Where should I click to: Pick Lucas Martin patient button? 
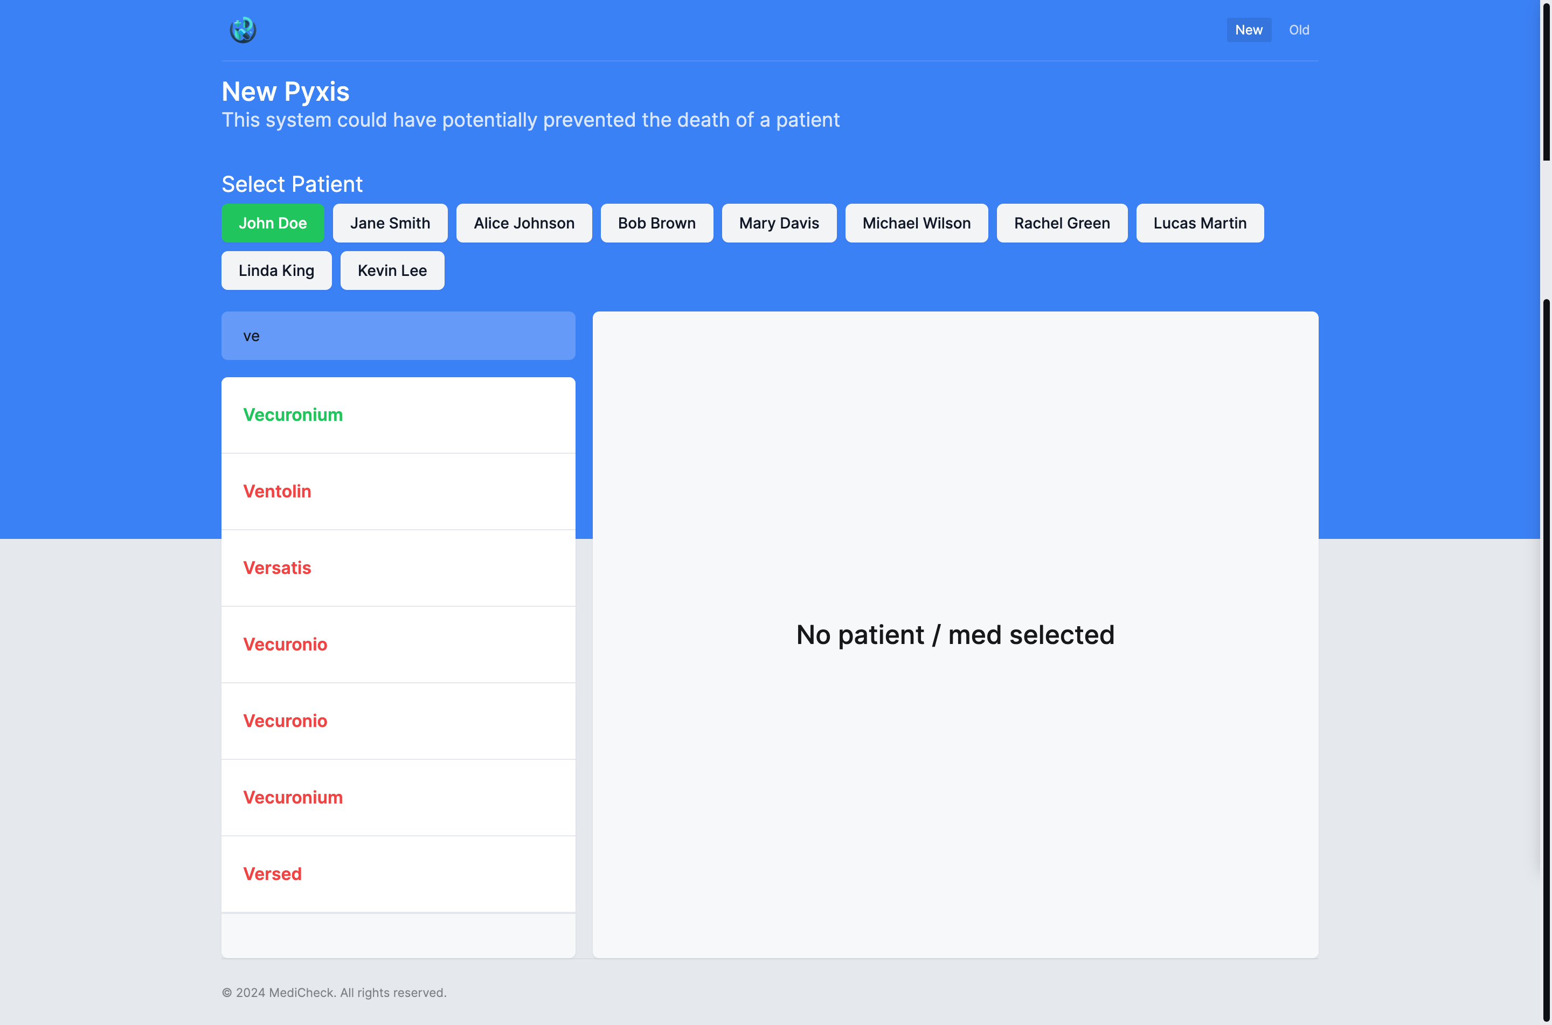[x=1199, y=223]
